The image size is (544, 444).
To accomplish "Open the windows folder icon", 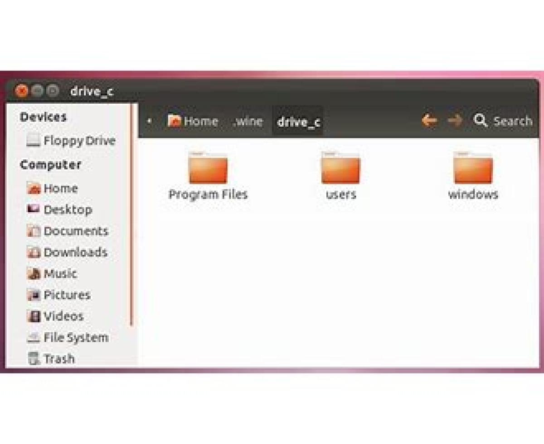I will [x=473, y=168].
